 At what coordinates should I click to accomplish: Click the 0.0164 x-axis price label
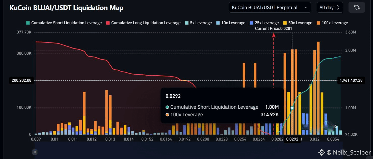point(166,139)
